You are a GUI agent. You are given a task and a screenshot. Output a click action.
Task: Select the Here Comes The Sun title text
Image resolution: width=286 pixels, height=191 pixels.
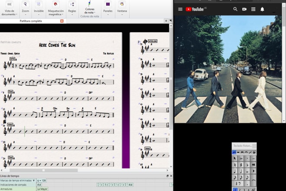coord(57,45)
